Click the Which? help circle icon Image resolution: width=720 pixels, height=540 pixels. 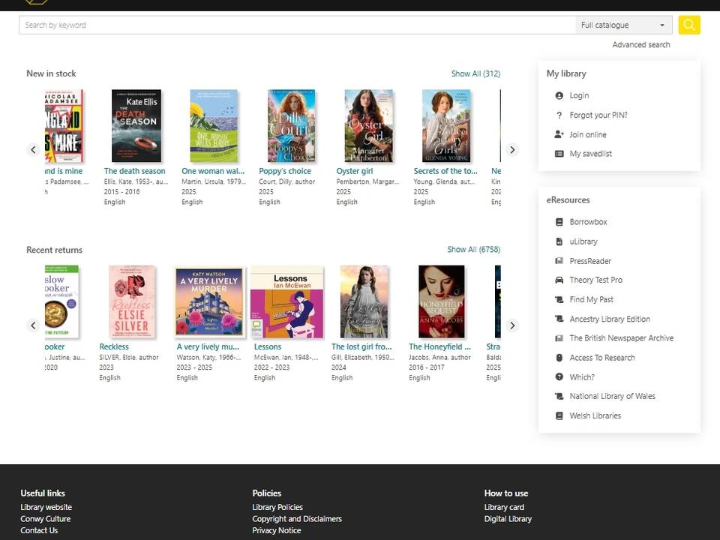(559, 377)
